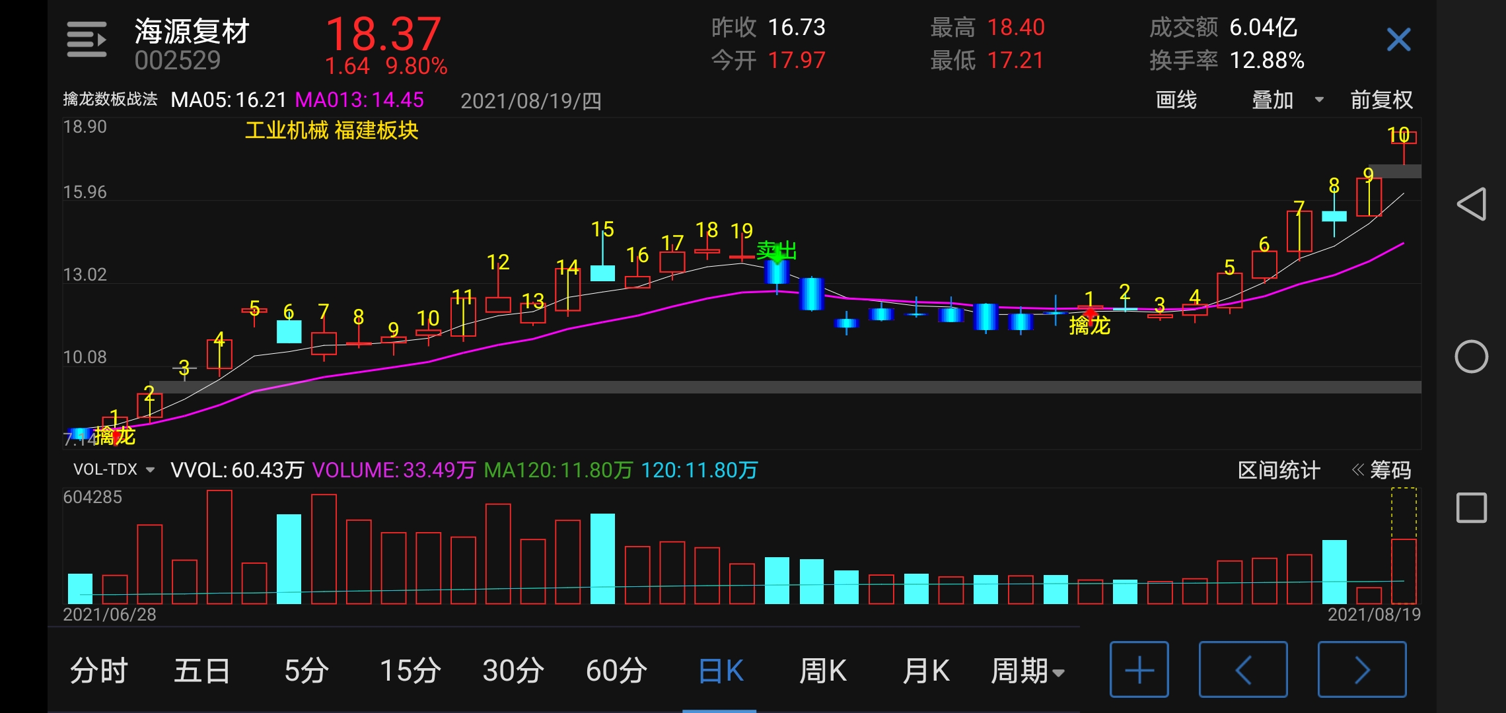Open 区间统计 range statistics
This screenshot has width=1506, height=713.
point(1278,470)
